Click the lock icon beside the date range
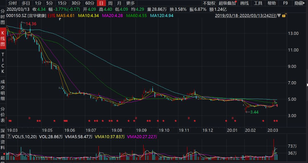 tap(284, 15)
